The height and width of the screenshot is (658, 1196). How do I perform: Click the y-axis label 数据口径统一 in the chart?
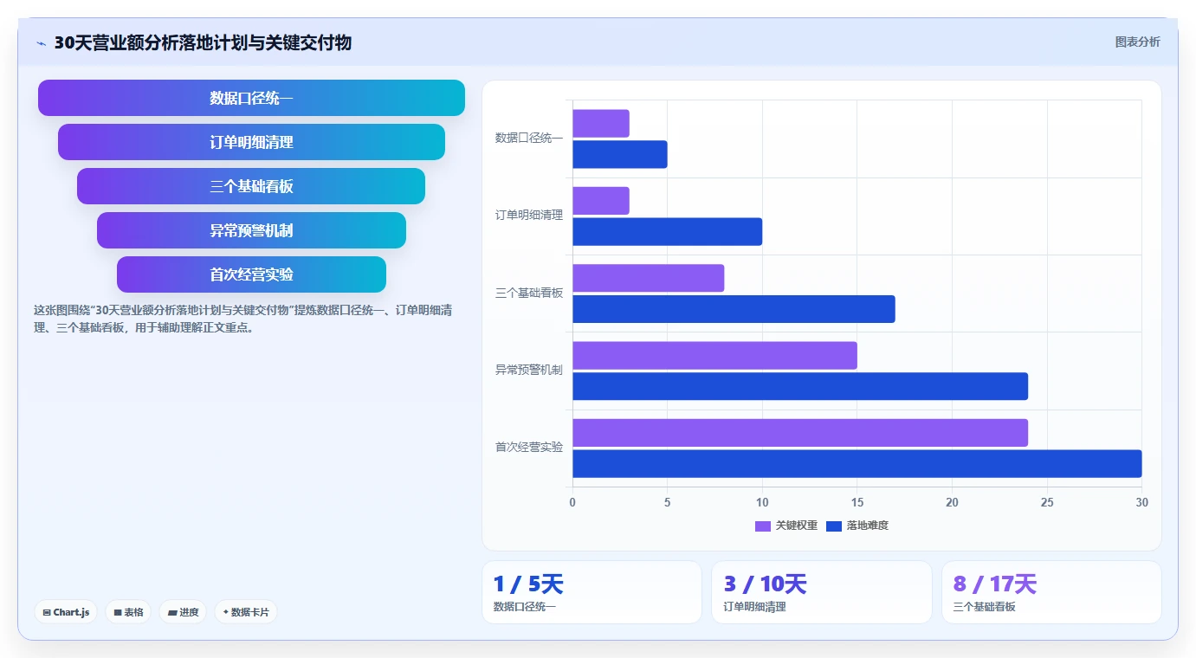pos(529,138)
